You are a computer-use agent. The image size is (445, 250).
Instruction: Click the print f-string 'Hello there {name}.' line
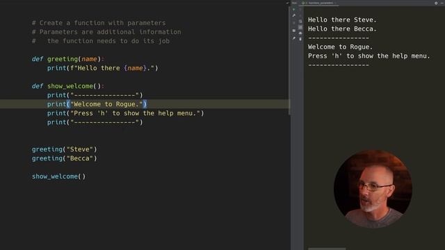tap(102, 68)
